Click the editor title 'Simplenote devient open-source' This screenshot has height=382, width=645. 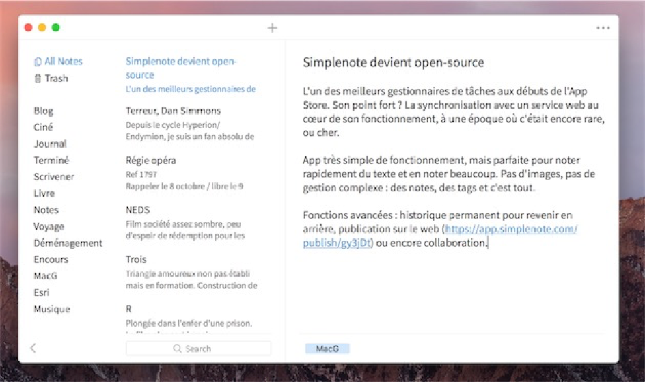coord(394,62)
